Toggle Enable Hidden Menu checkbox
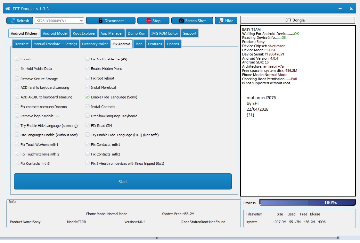Screen dimensions: 360x243 87,68
